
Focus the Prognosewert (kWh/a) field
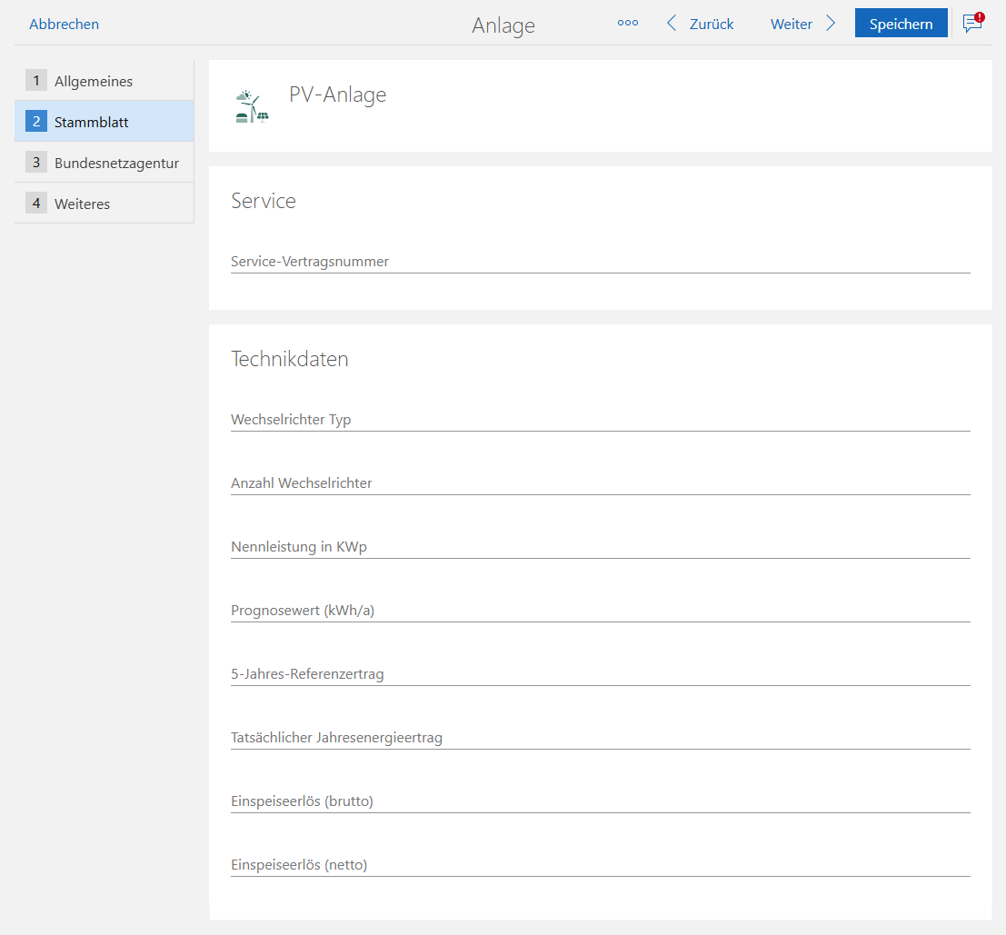(600, 611)
